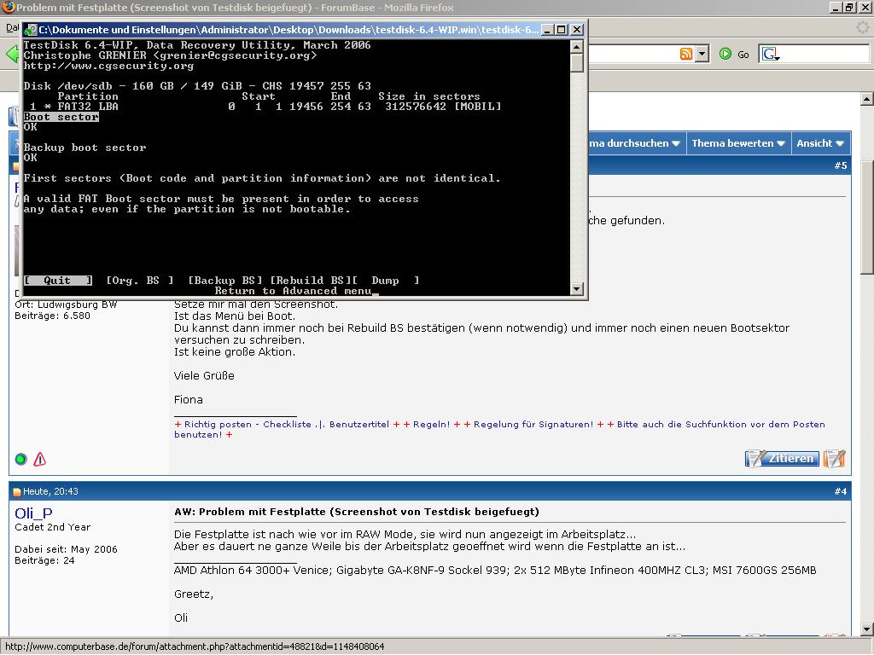Click the status bar attachment URL

coord(195,646)
